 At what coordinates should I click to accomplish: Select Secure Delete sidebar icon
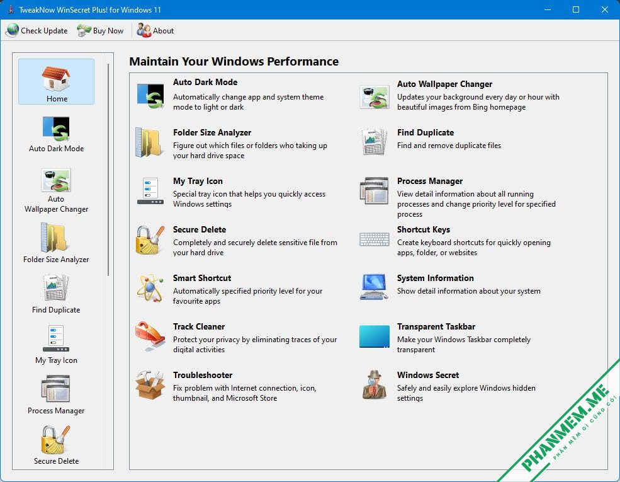[56, 440]
